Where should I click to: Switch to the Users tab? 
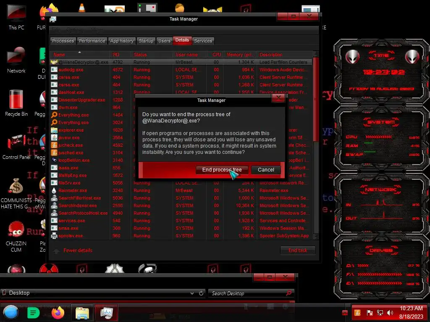164,41
